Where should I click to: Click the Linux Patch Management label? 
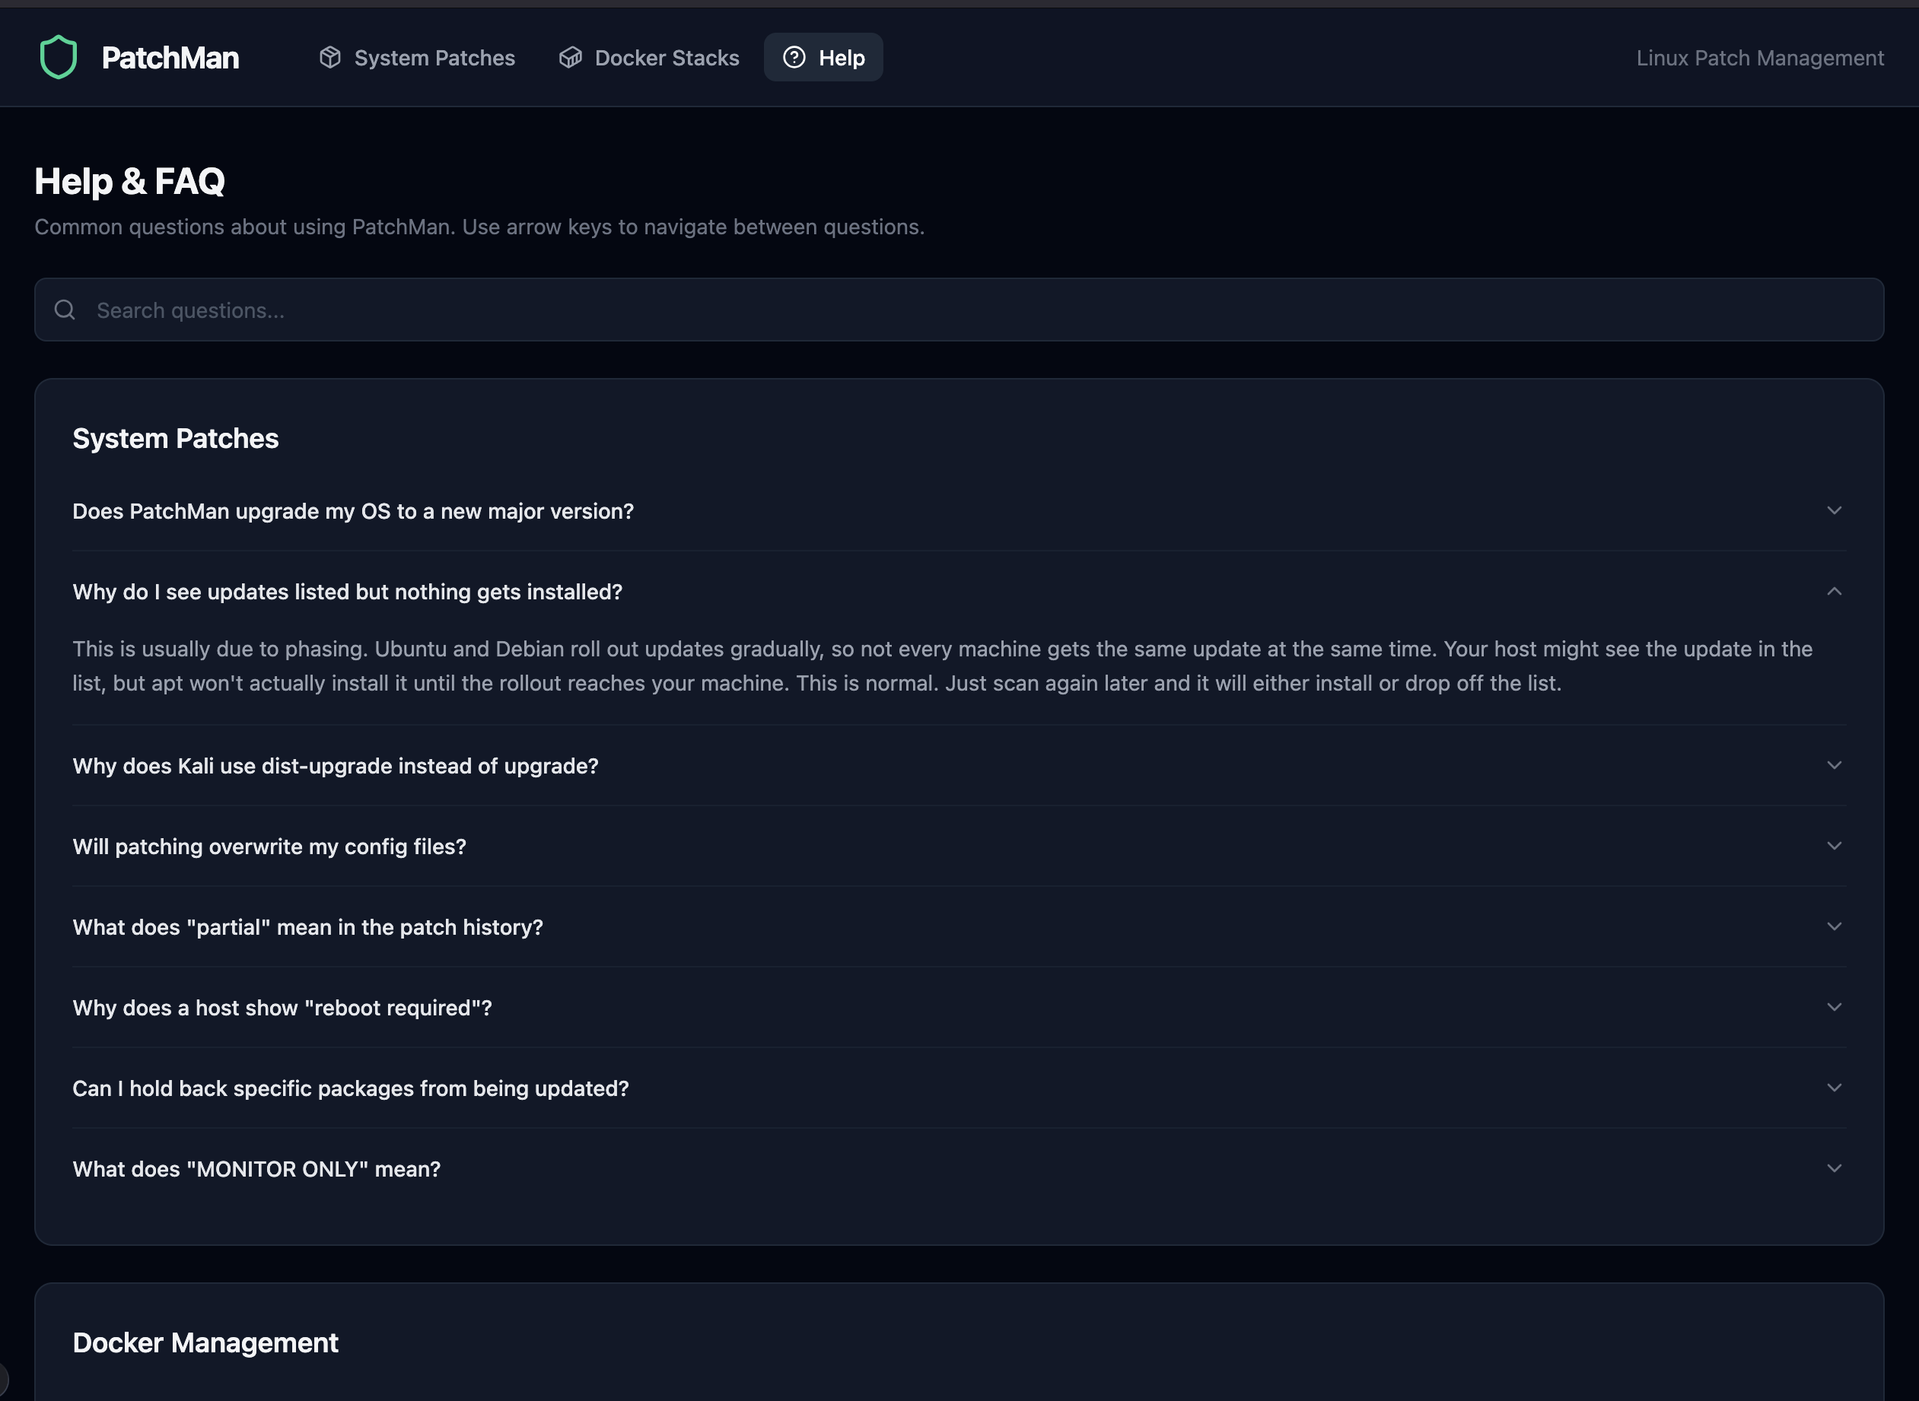pyautogui.click(x=1759, y=57)
